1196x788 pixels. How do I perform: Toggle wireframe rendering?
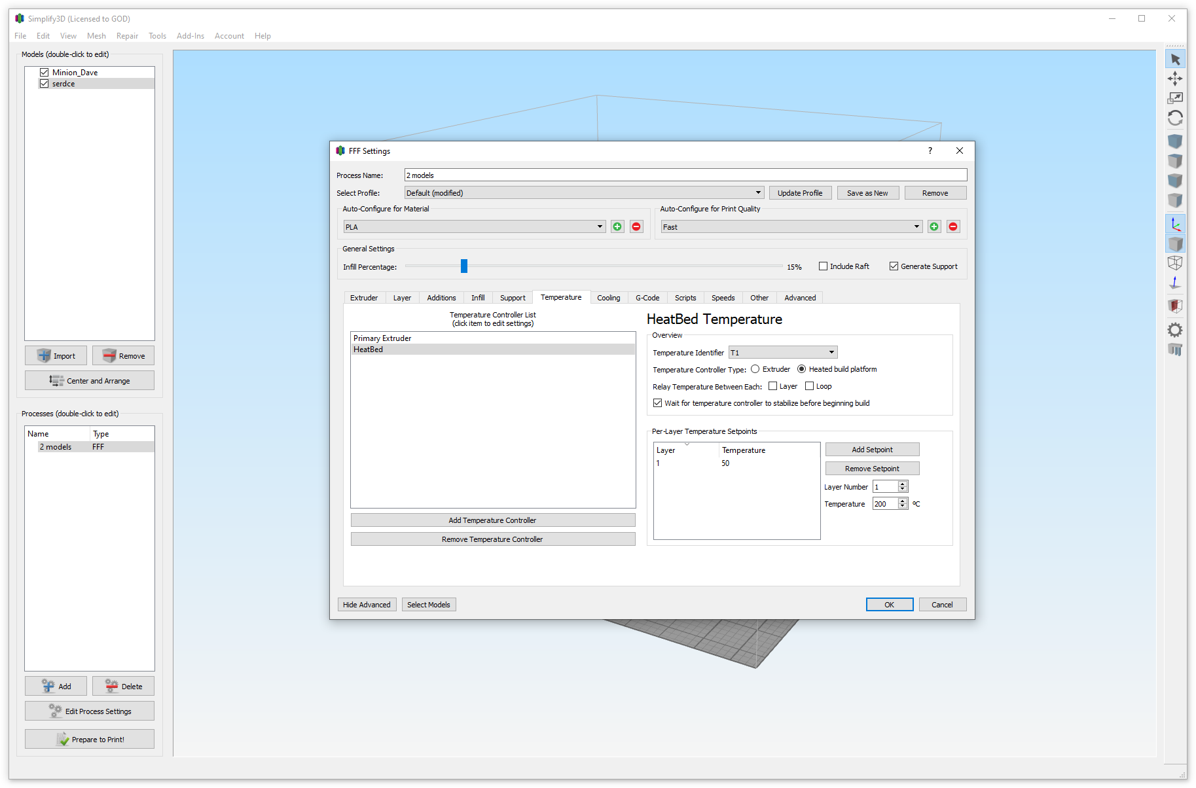(x=1175, y=263)
